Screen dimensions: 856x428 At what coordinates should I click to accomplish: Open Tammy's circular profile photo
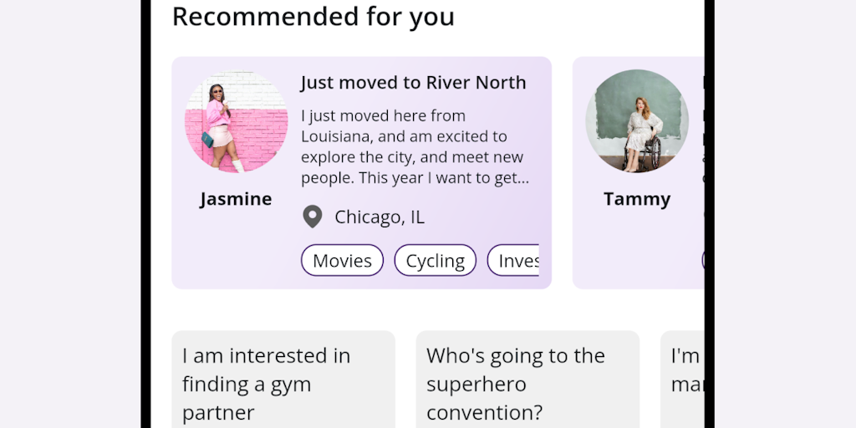[x=637, y=122]
